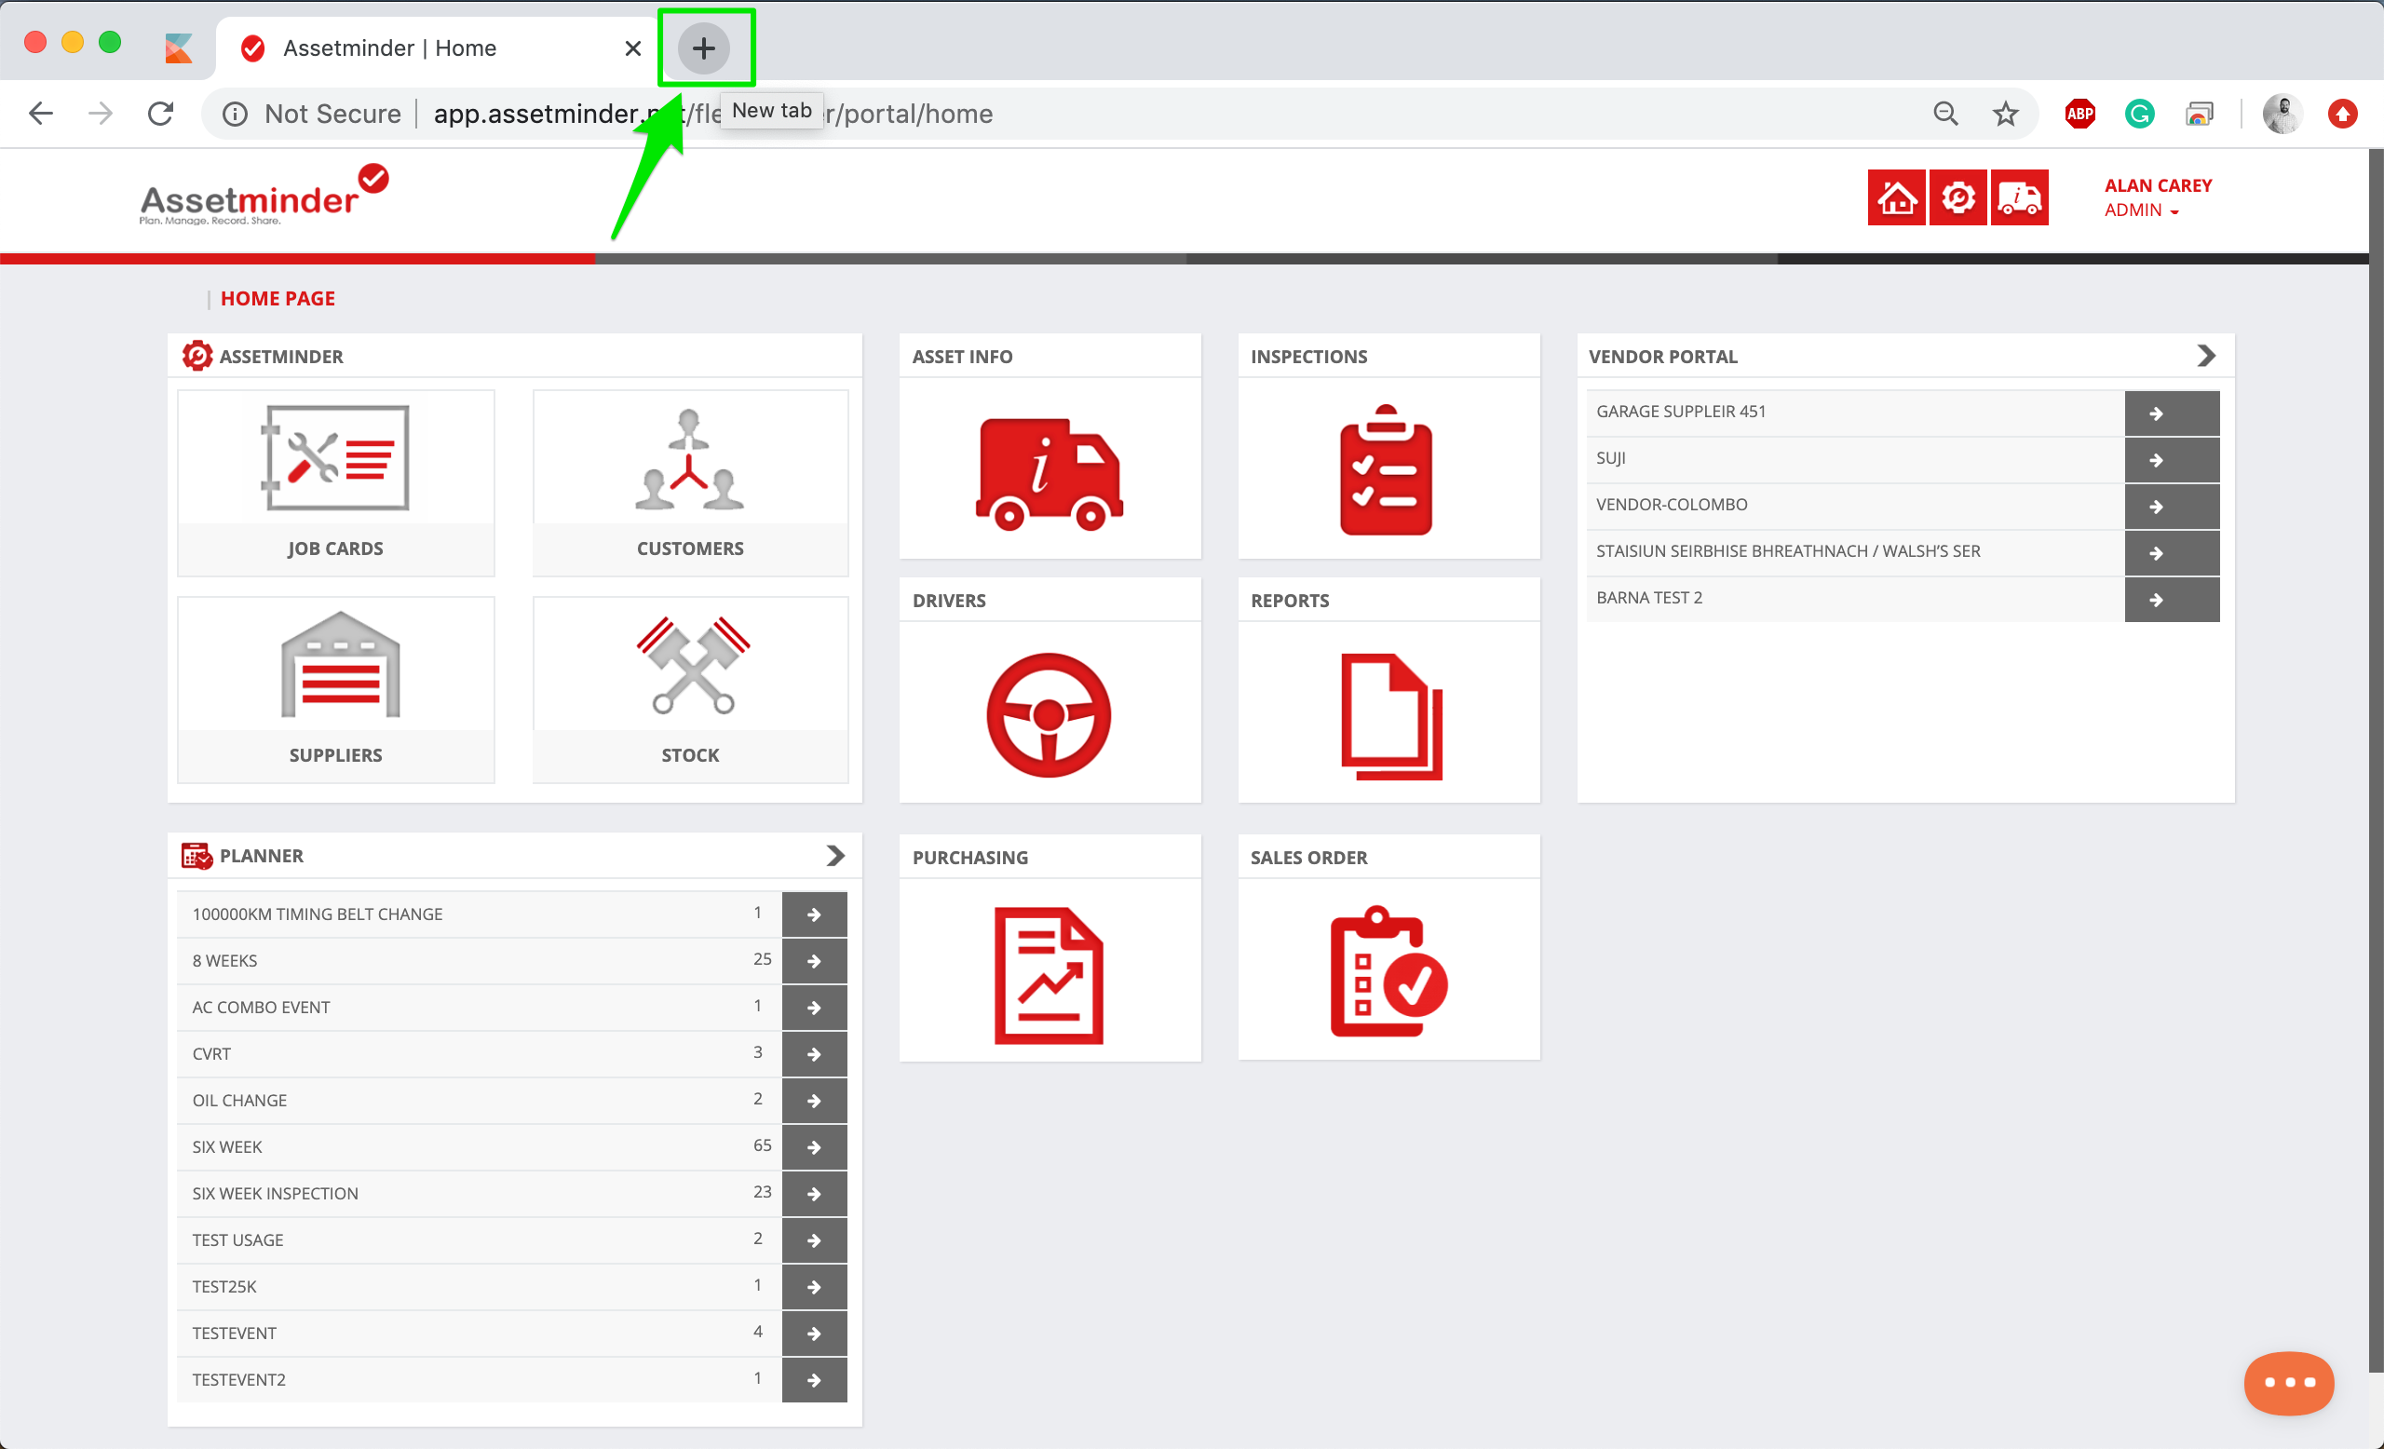Click the red update arrow extension icon
This screenshot has height=1449, width=2384.
2342,115
